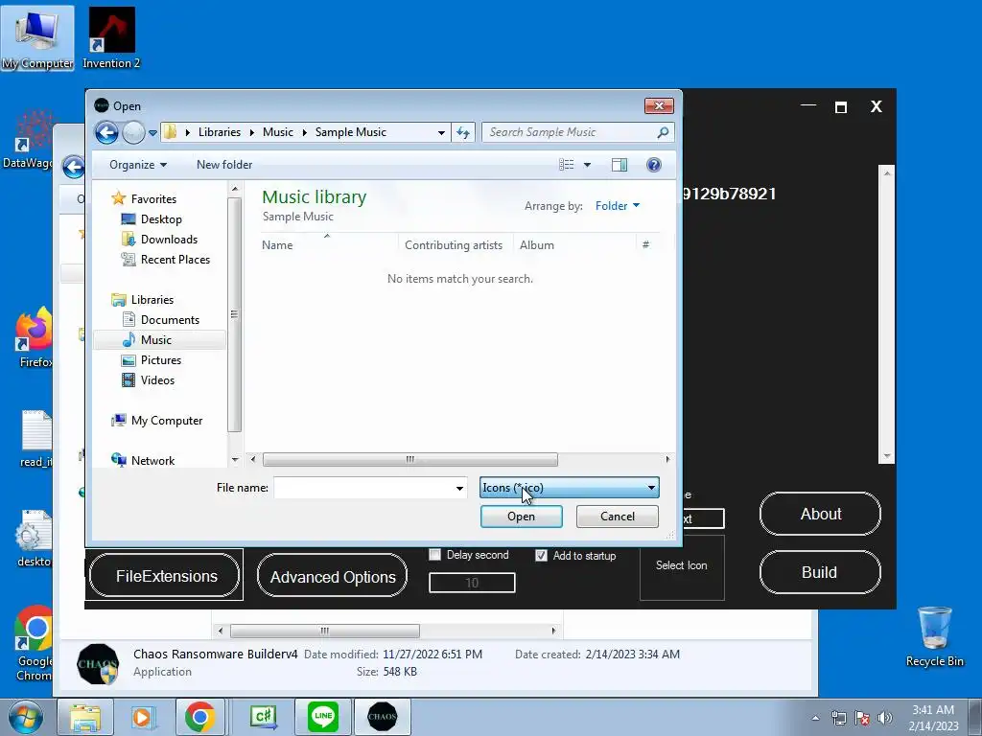
Task: Sort by the Name column header
Action: click(x=277, y=245)
